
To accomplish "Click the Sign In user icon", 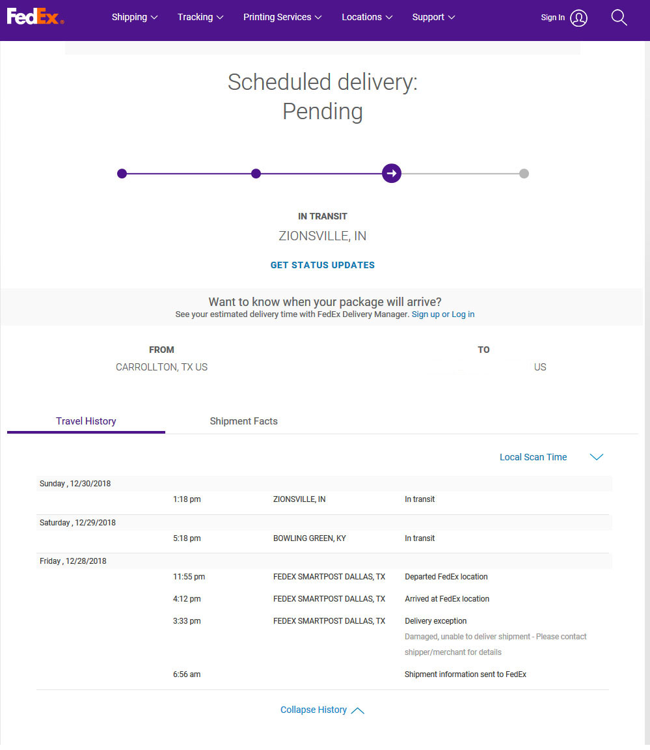I will (578, 18).
